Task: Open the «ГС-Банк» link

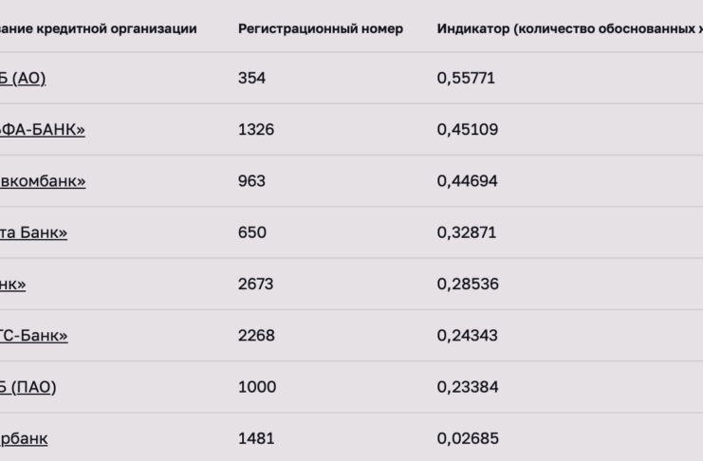Action: tap(34, 336)
